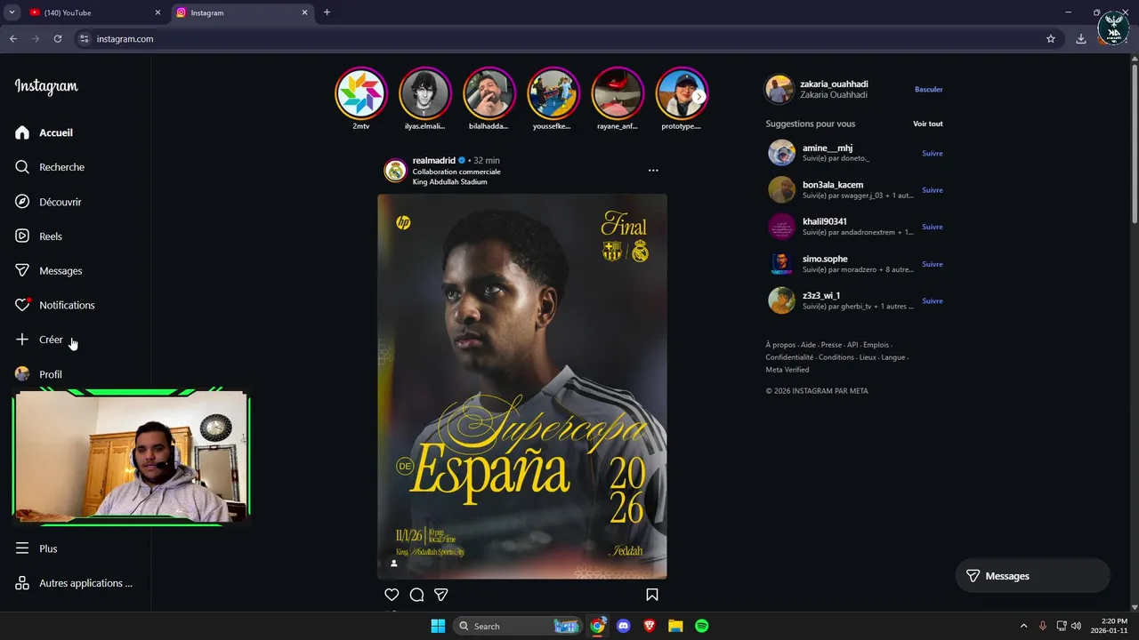Image resolution: width=1139 pixels, height=640 pixels.
Task: Click Voir tout suggestions
Action: (x=927, y=124)
